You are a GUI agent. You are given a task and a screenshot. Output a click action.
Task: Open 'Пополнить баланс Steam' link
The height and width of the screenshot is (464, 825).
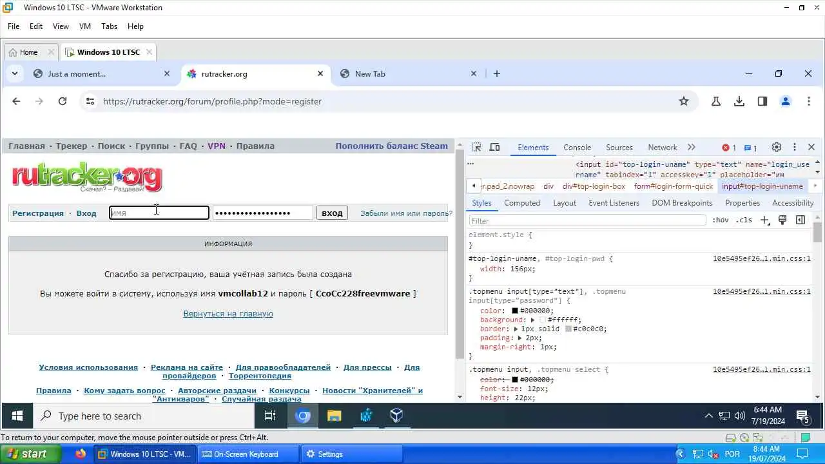(391, 146)
